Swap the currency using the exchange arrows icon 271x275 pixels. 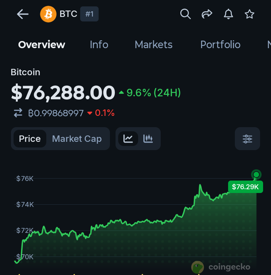click(18, 112)
